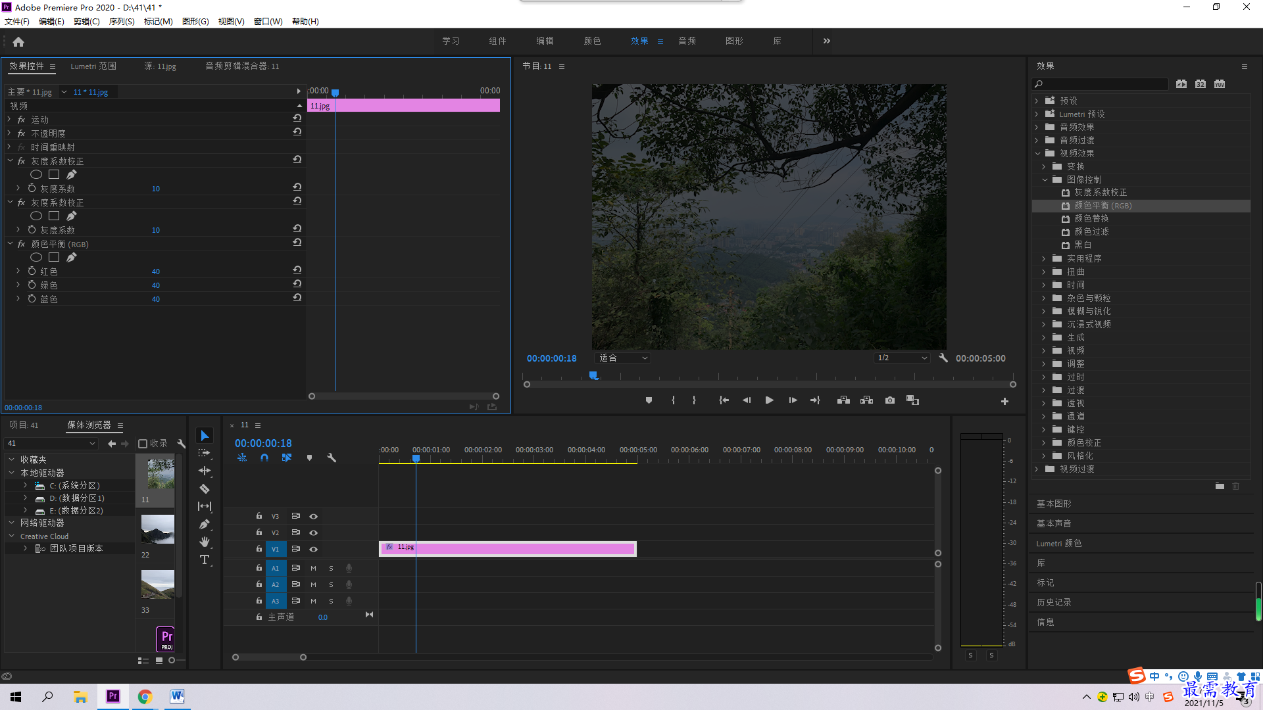Open the 基本图形 panel
The width and height of the screenshot is (1263, 710).
tap(1054, 504)
